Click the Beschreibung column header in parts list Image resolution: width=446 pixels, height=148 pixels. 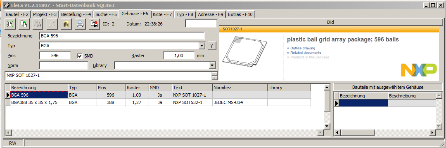pyautogui.click(x=411, y=96)
